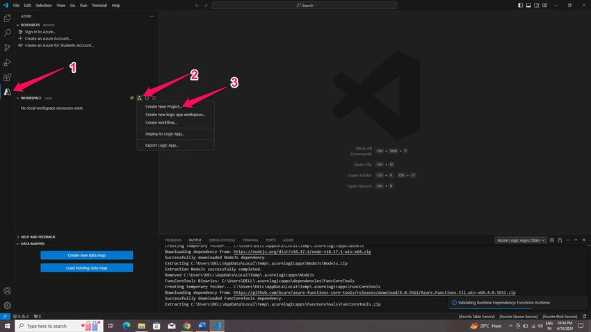Switch to the Problems tab
Image resolution: width=591 pixels, height=332 pixels.
click(173, 240)
